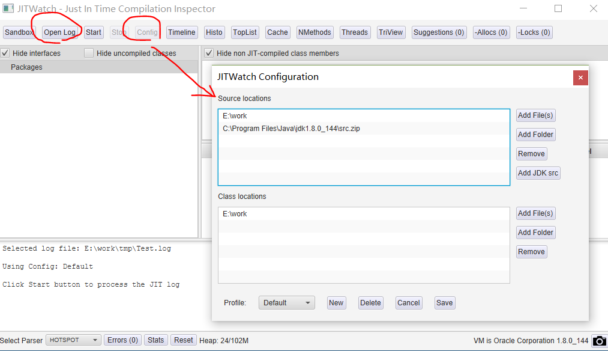Viewport: 608px width, 351px height.
Task: Maximize the JITWatch window
Action: tap(558, 8)
